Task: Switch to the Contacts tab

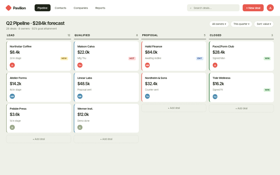Action: tap(60, 8)
